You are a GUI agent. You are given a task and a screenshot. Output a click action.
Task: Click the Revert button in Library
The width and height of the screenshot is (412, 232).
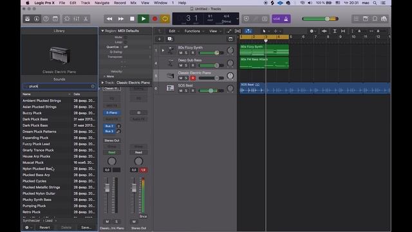coord(44,227)
